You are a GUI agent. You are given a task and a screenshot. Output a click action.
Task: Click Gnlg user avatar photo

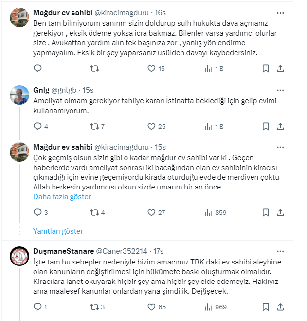pyautogui.click(x=20, y=95)
